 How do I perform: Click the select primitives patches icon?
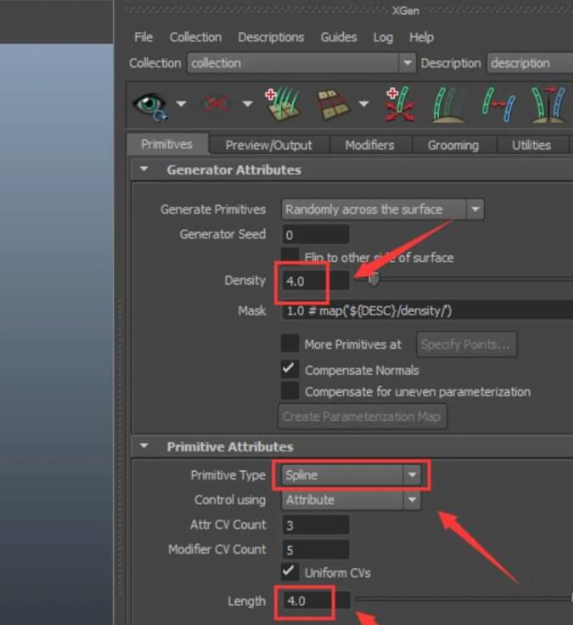(334, 104)
